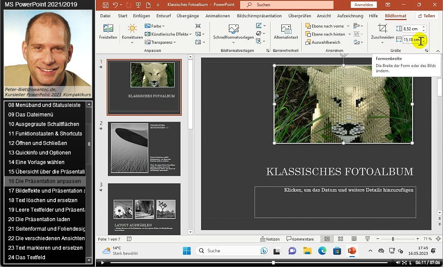Open the Einfügen ribbon tab
Screen dimensions: 443x267
[141, 16]
